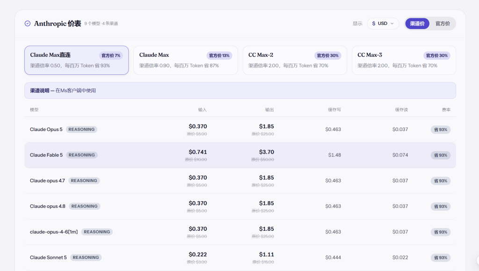Click the $0.022 cache read price
This screenshot has height=271, width=479.
pos(400,257)
